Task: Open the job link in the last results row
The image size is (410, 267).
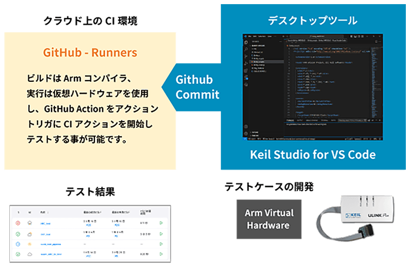Action: [51, 254]
